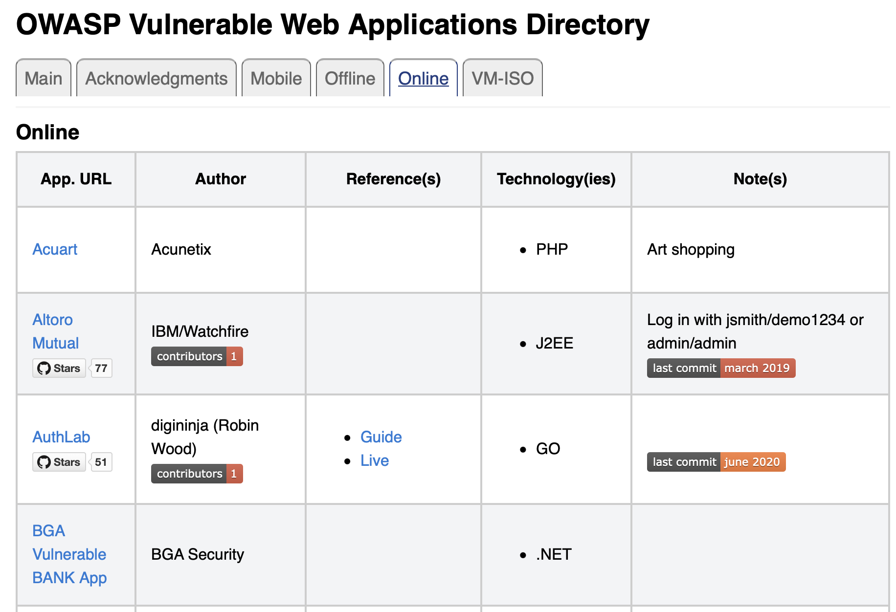Click the App. URL column header
This screenshot has height=612, width=896.
(x=76, y=179)
